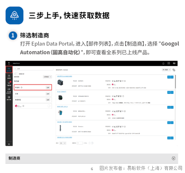Open the fourth part number link
The image size is (185, 173).
64,122
